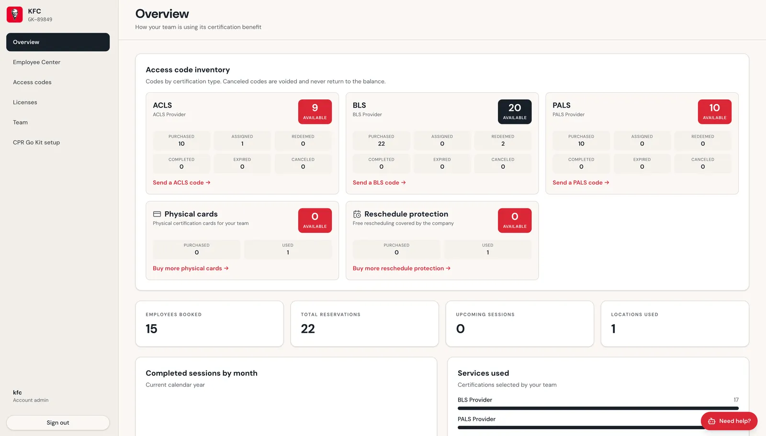
Task: Click BLS Purchased count tile
Action: (382, 141)
